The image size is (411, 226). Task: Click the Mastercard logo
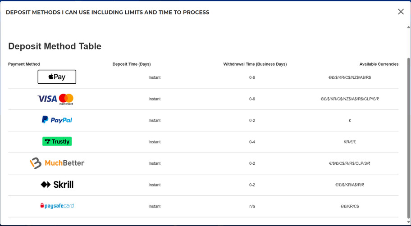coord(66,99)
